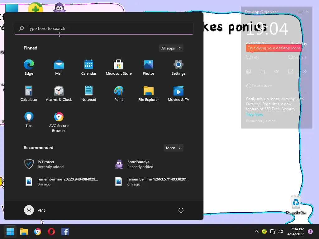Launch the Paint app
Image resolution: width=319 pixels, height=239 pixels.
119,93
